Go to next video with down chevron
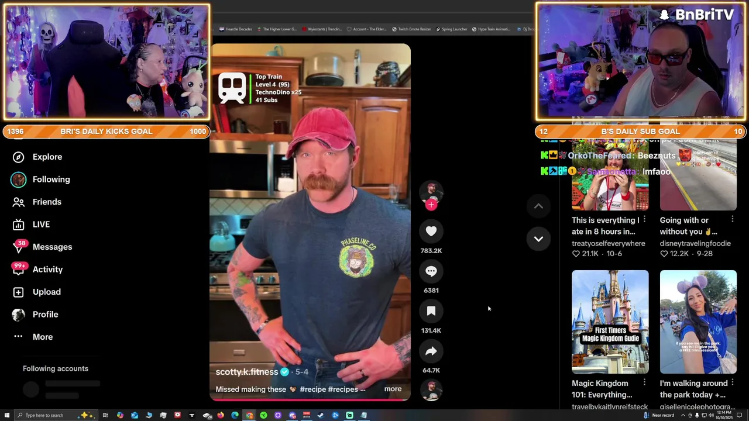 [x=538, y=239]
